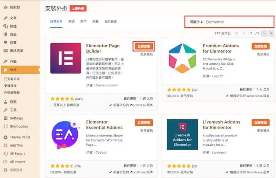Image resolution: width=276 pixels, height=178 pixels.
Task: Click the Upload Plugin (上傳外掛) button
Action: 78,8
